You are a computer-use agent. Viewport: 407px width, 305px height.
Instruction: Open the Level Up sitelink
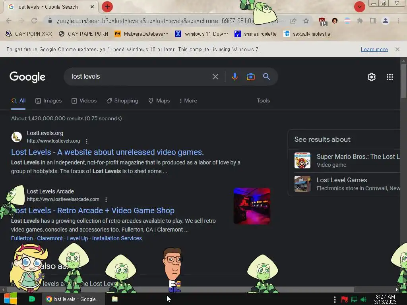point(78,238)
